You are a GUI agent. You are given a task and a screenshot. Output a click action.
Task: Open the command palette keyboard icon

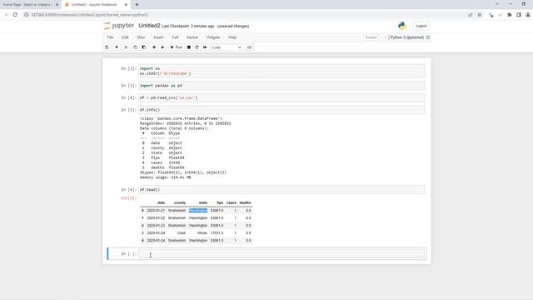coord(249,47)
